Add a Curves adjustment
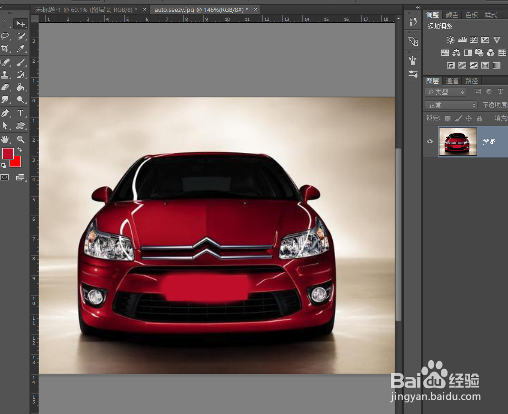 point(474,40)
